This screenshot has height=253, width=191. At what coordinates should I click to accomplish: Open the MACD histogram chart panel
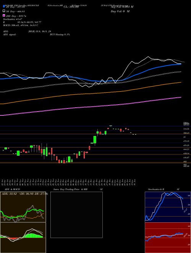pyautogui.click(x=23, y=238)
